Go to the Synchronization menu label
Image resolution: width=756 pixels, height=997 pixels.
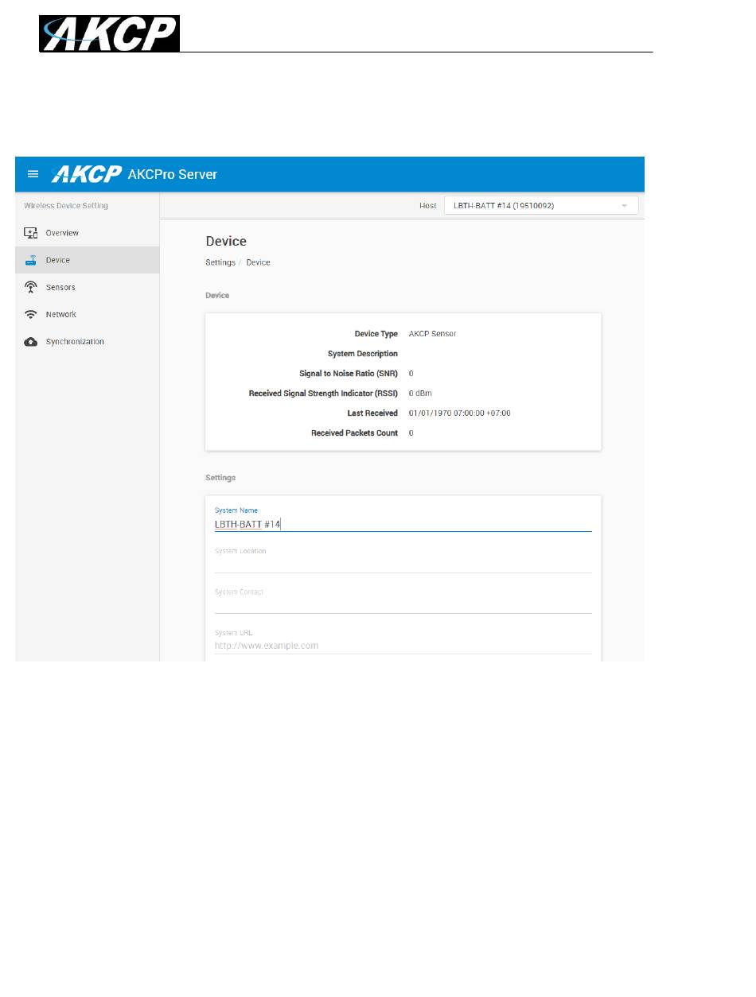75,342
